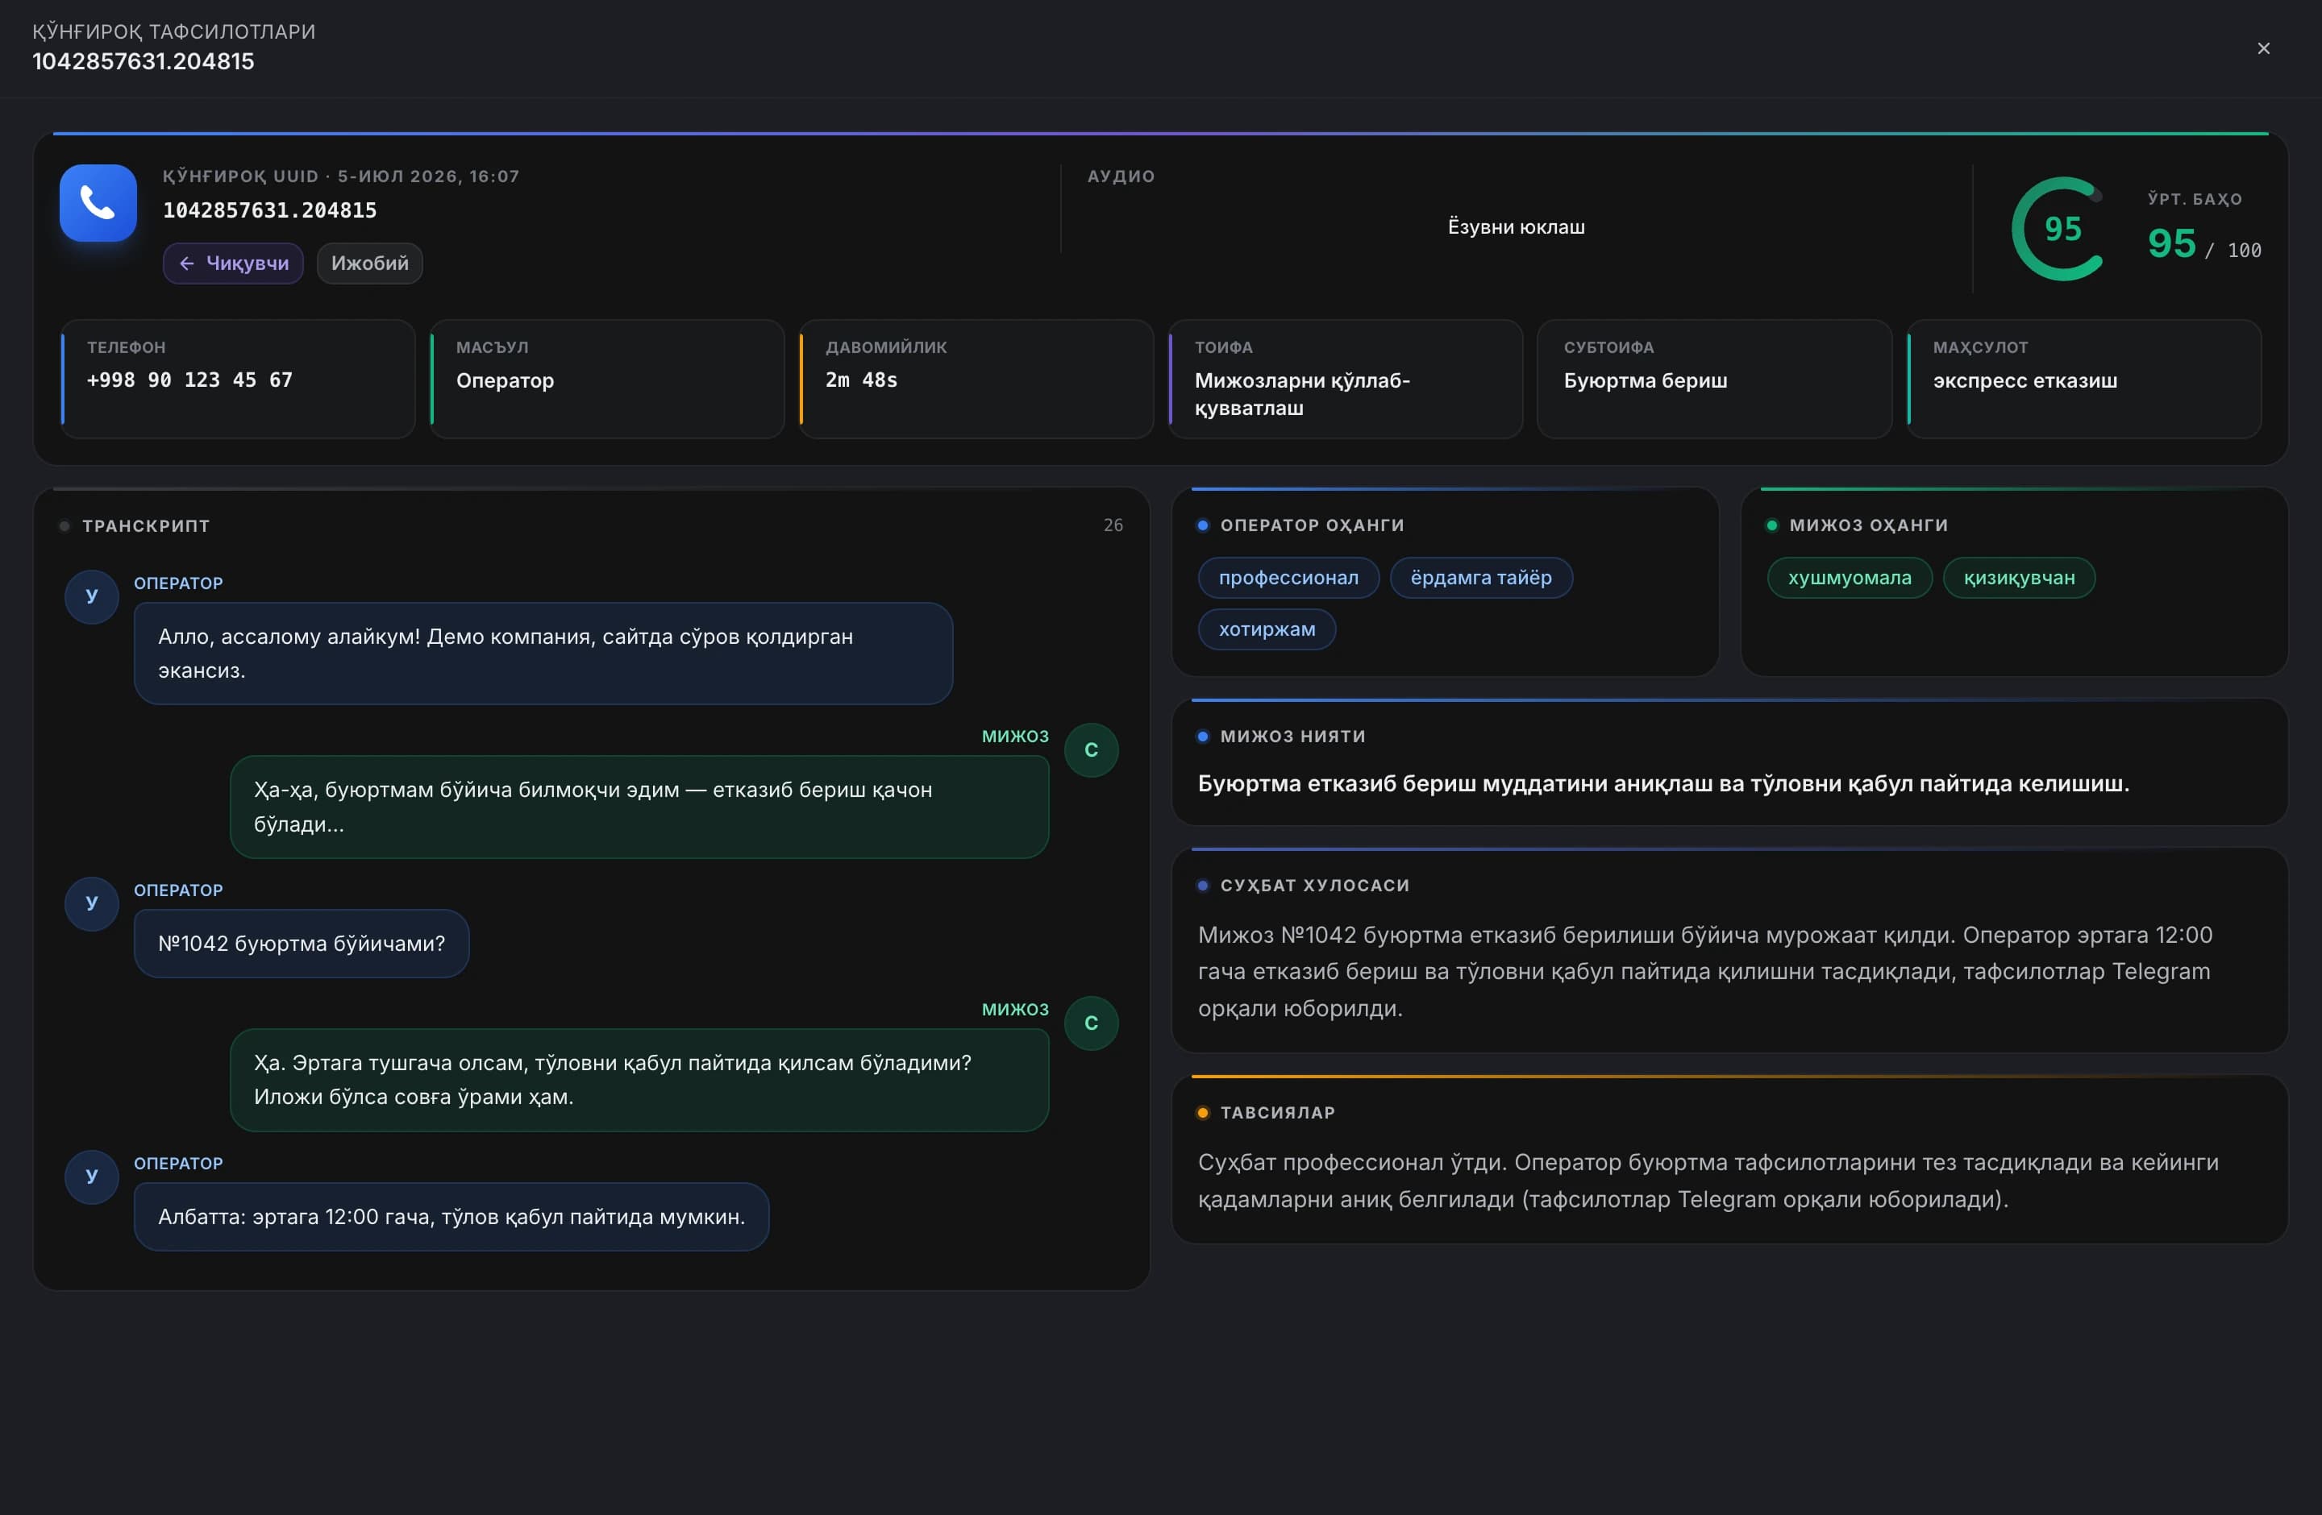2322x1515 pixels.
Task: Click operator avatar beside Албатта message
Action: point(92,1177)
